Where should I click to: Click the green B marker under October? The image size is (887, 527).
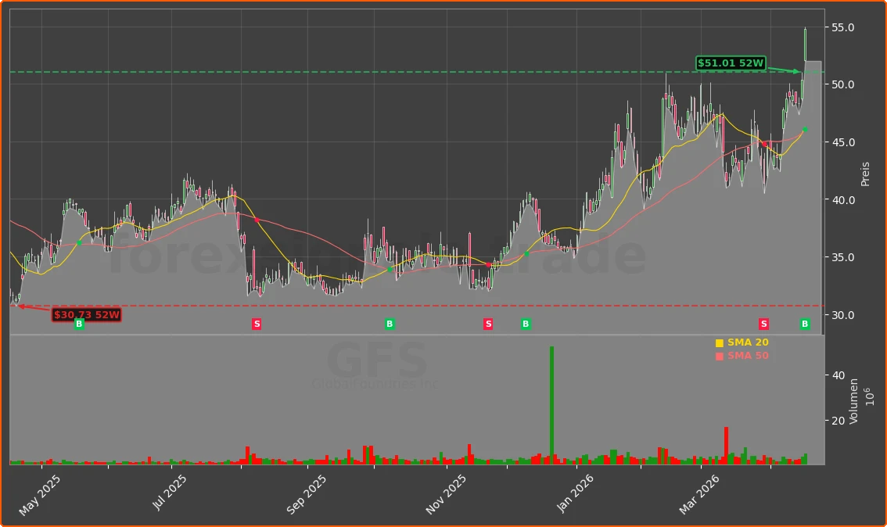389,324
